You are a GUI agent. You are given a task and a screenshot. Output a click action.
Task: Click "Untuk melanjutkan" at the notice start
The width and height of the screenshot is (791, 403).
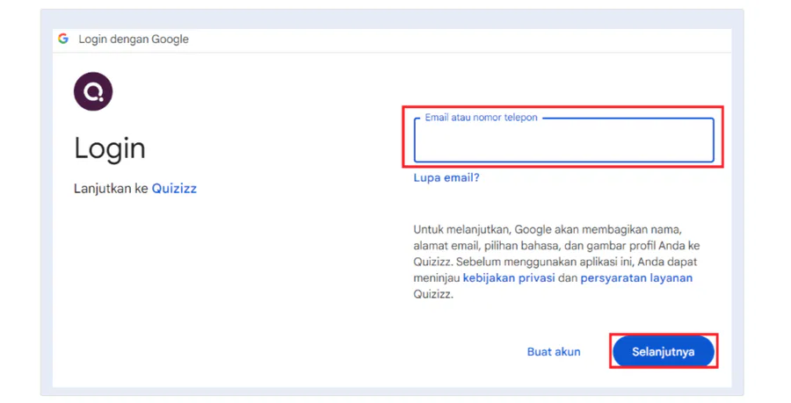point(461,229)
